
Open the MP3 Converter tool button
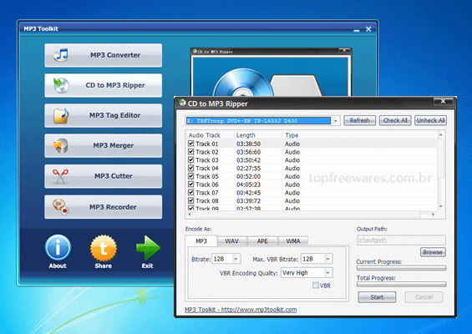tap(104, 55)
